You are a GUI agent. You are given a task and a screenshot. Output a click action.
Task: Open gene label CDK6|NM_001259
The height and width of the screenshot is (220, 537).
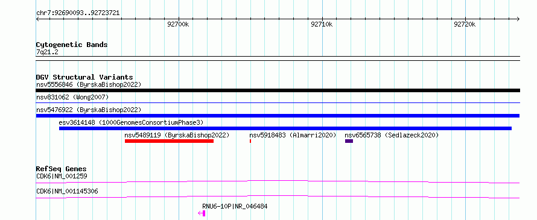coord(62,177)
